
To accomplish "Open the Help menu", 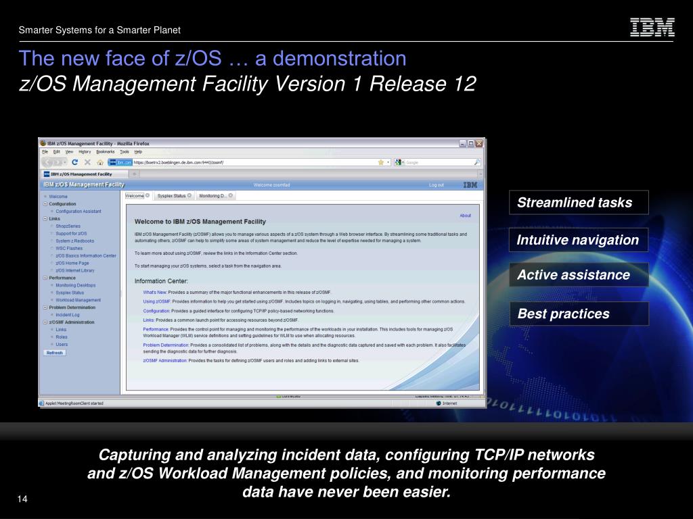I will point(138,152).
